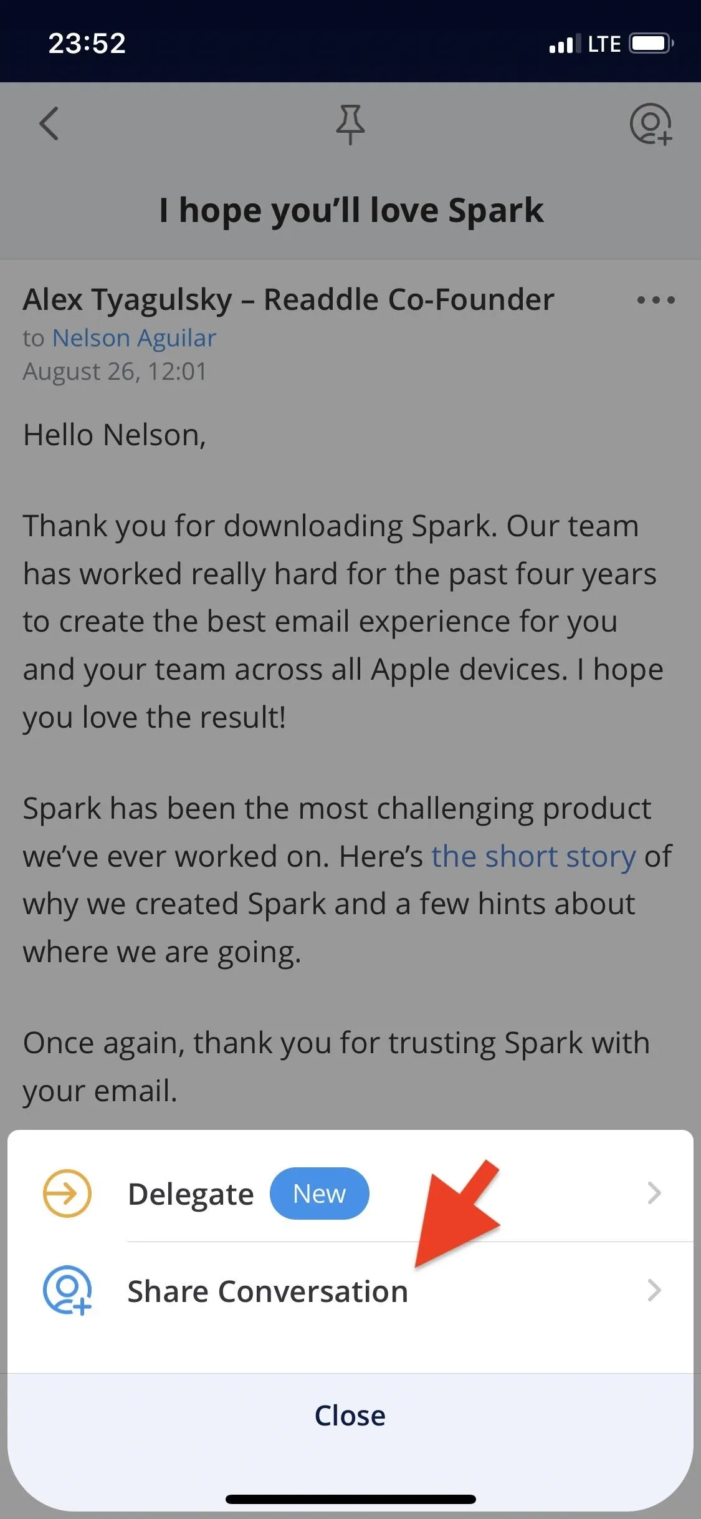Tap the battery indicator in status bar
This screenshot has width=701, height=1519.
(651, 44)
